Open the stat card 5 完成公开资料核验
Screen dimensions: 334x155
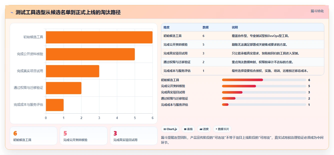pyautogui.click(x=83, y=136)
